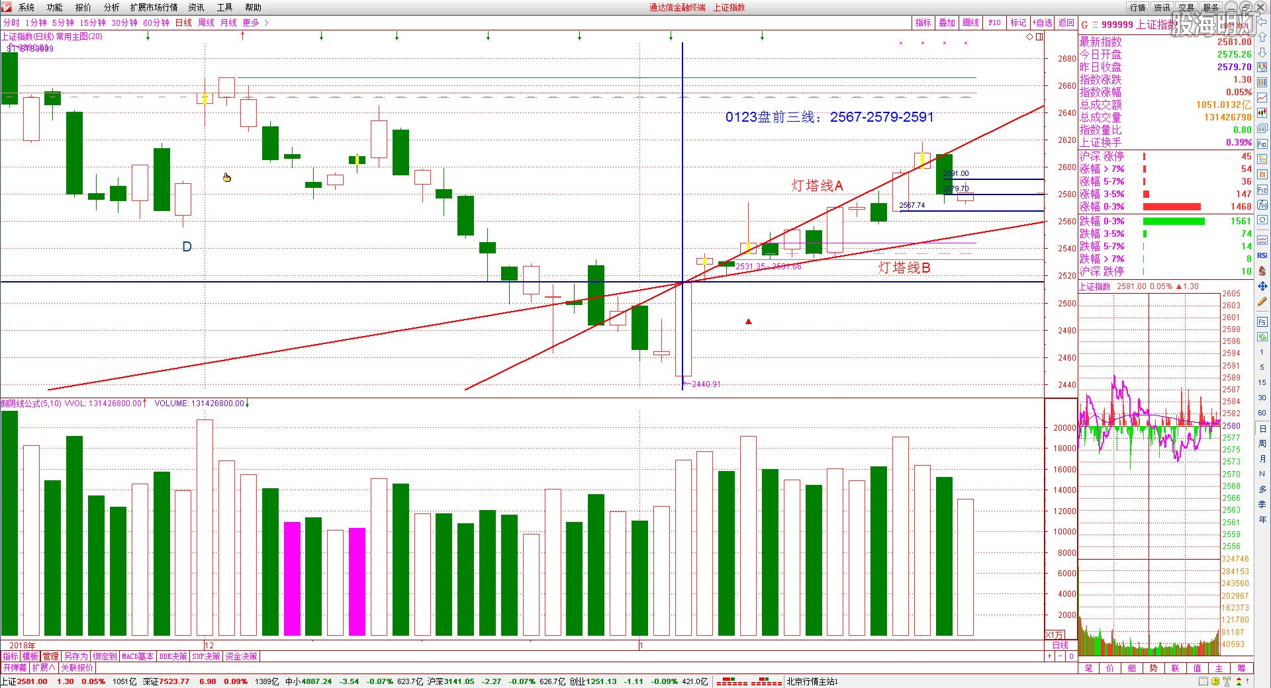Open the 功能 menu

click(x=55, y=7)
